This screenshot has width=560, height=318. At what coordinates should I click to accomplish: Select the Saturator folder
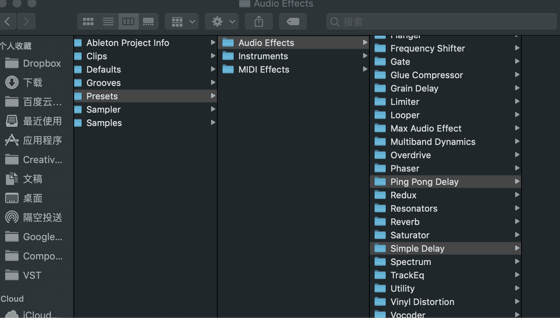[446, 235]
